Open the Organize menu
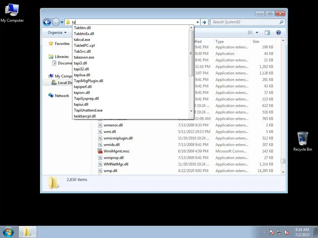Viewport: 318px width, 238px height. click(x=57, y=33)
